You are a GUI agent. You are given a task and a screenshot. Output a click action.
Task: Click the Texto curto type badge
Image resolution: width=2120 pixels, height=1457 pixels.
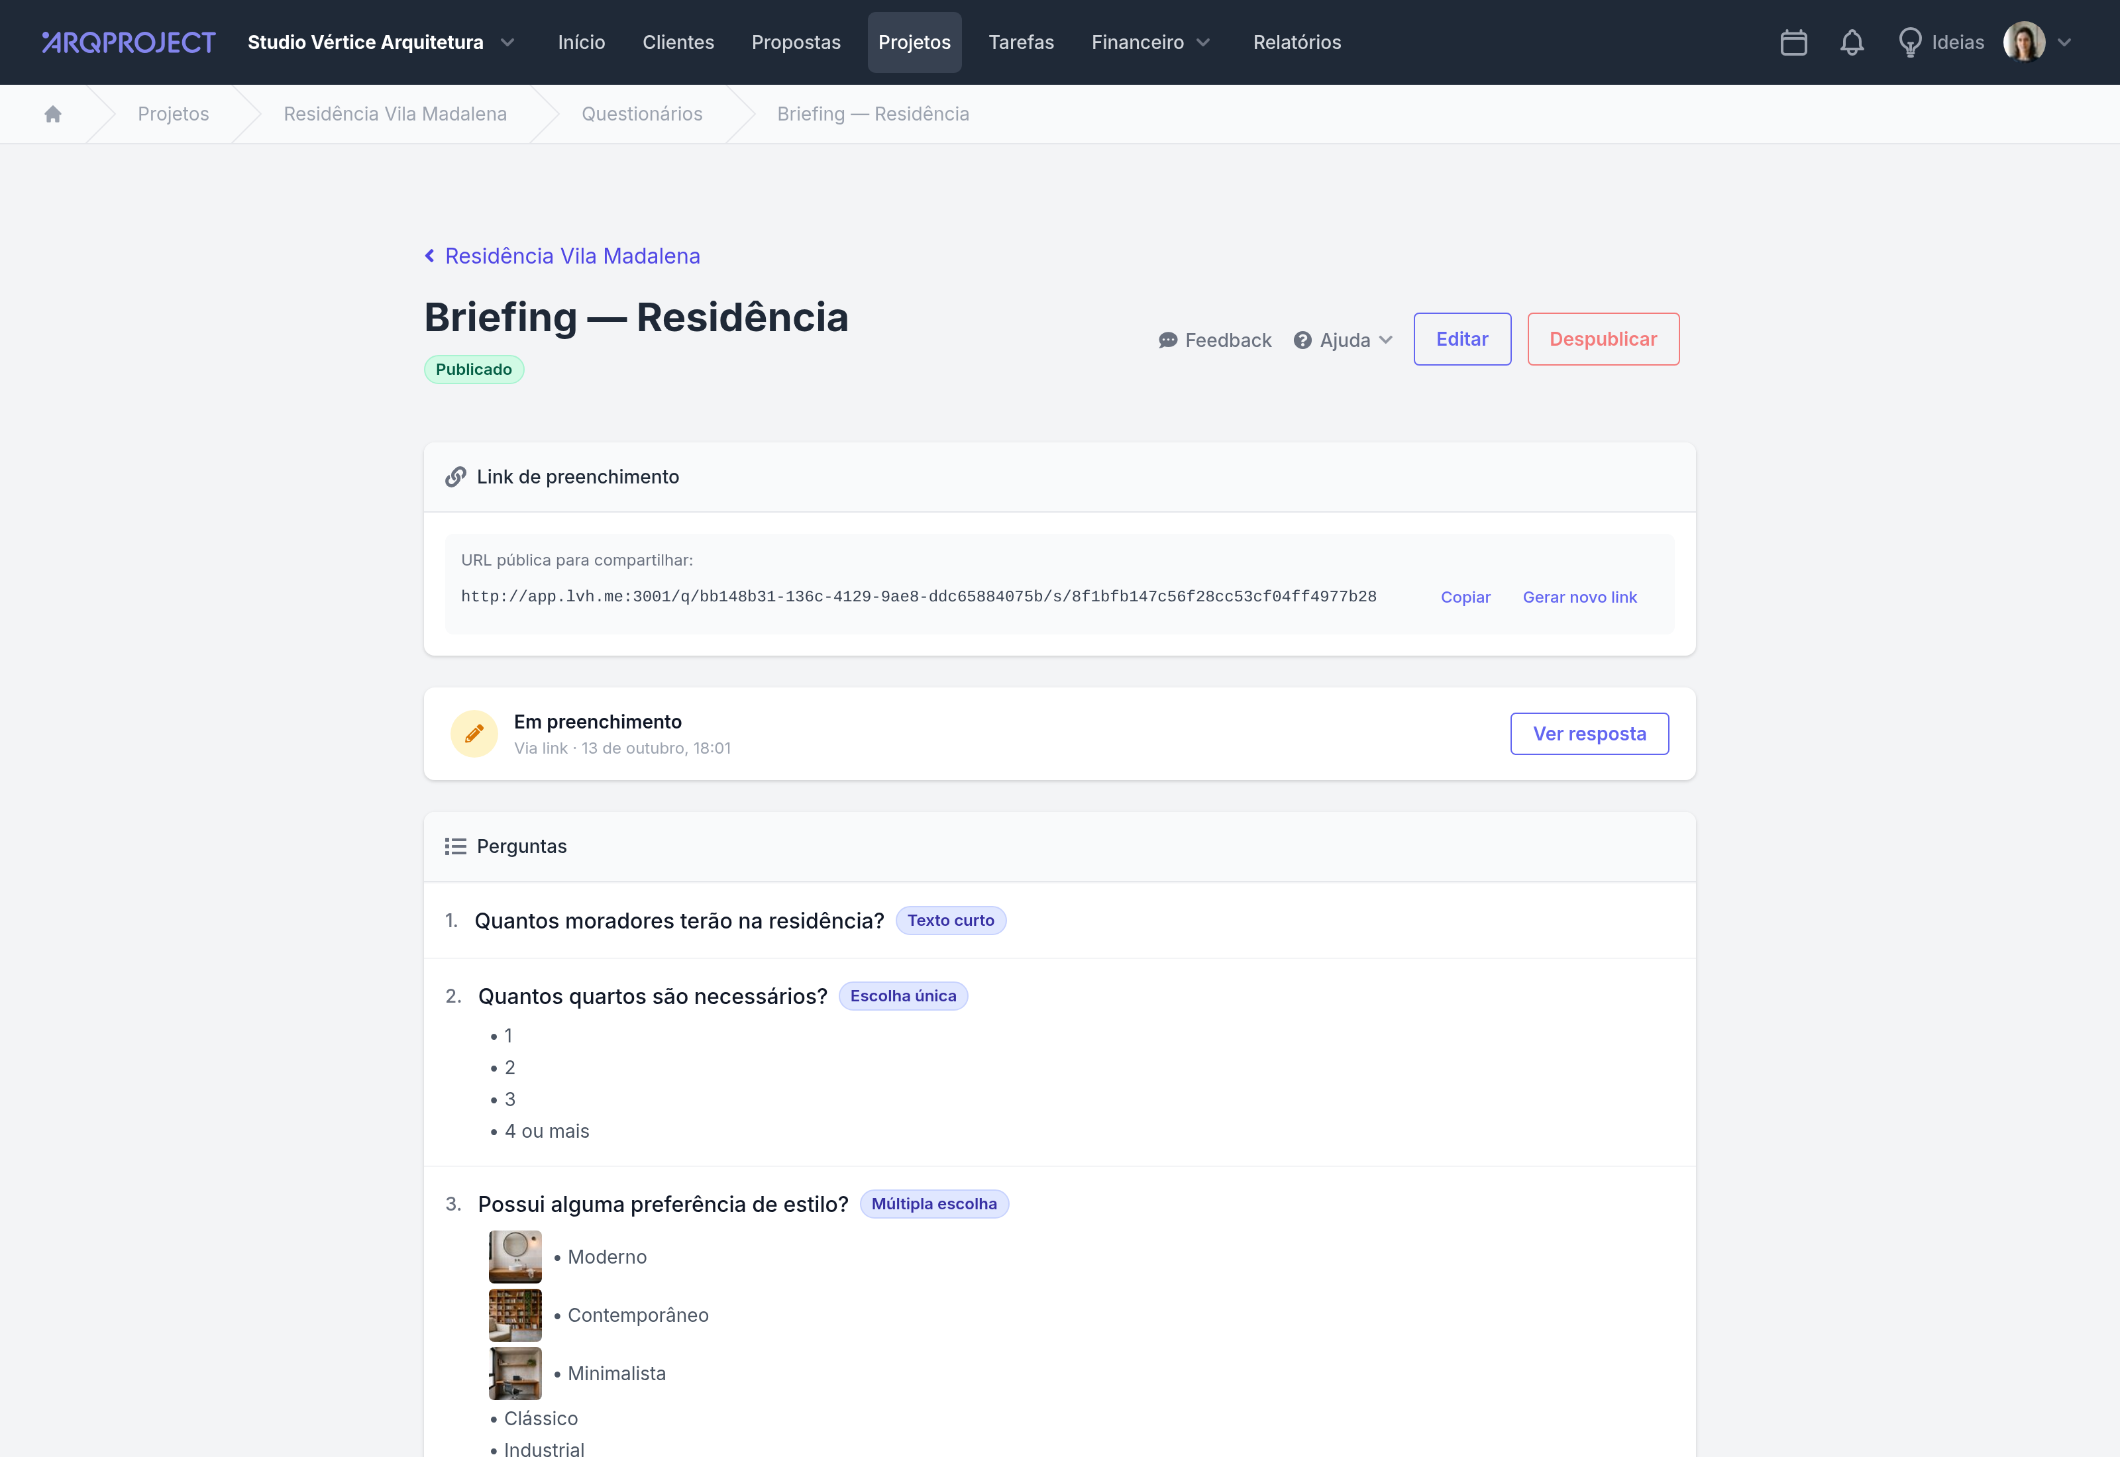click(951, 921)
